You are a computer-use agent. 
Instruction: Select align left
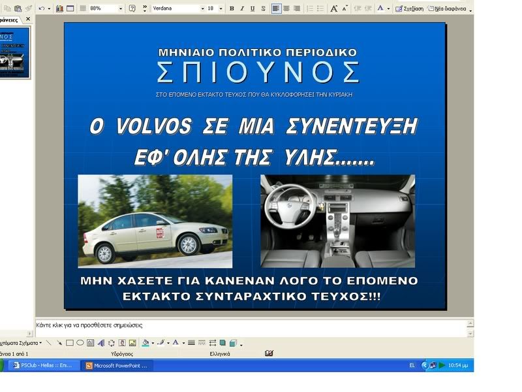click(276, 8)
